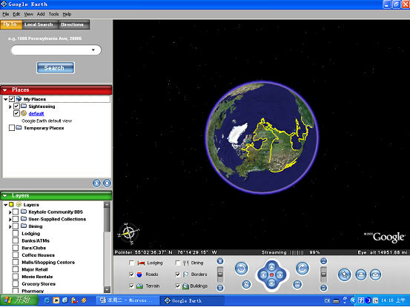Uncheck the Buildings checkbox
410x307 pixels.
coord(178,286)
